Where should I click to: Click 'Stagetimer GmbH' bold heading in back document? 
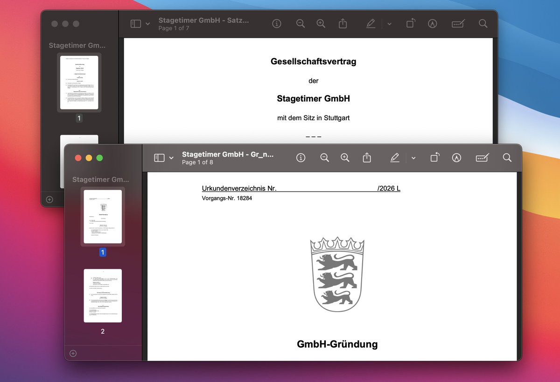314,99
